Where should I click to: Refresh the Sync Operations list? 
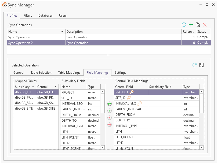pyautogui.click(x=184, y=25)
